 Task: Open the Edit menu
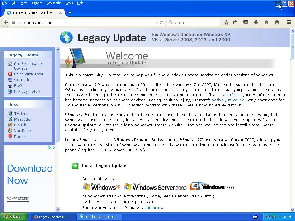point(14,3)
